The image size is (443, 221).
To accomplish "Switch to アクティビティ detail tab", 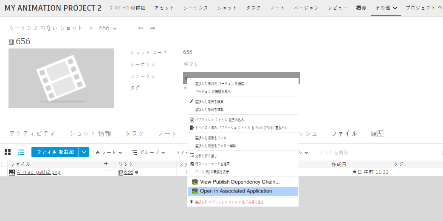I will click(x=32, y=134).
